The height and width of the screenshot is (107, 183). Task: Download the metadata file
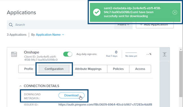point(71,95)
